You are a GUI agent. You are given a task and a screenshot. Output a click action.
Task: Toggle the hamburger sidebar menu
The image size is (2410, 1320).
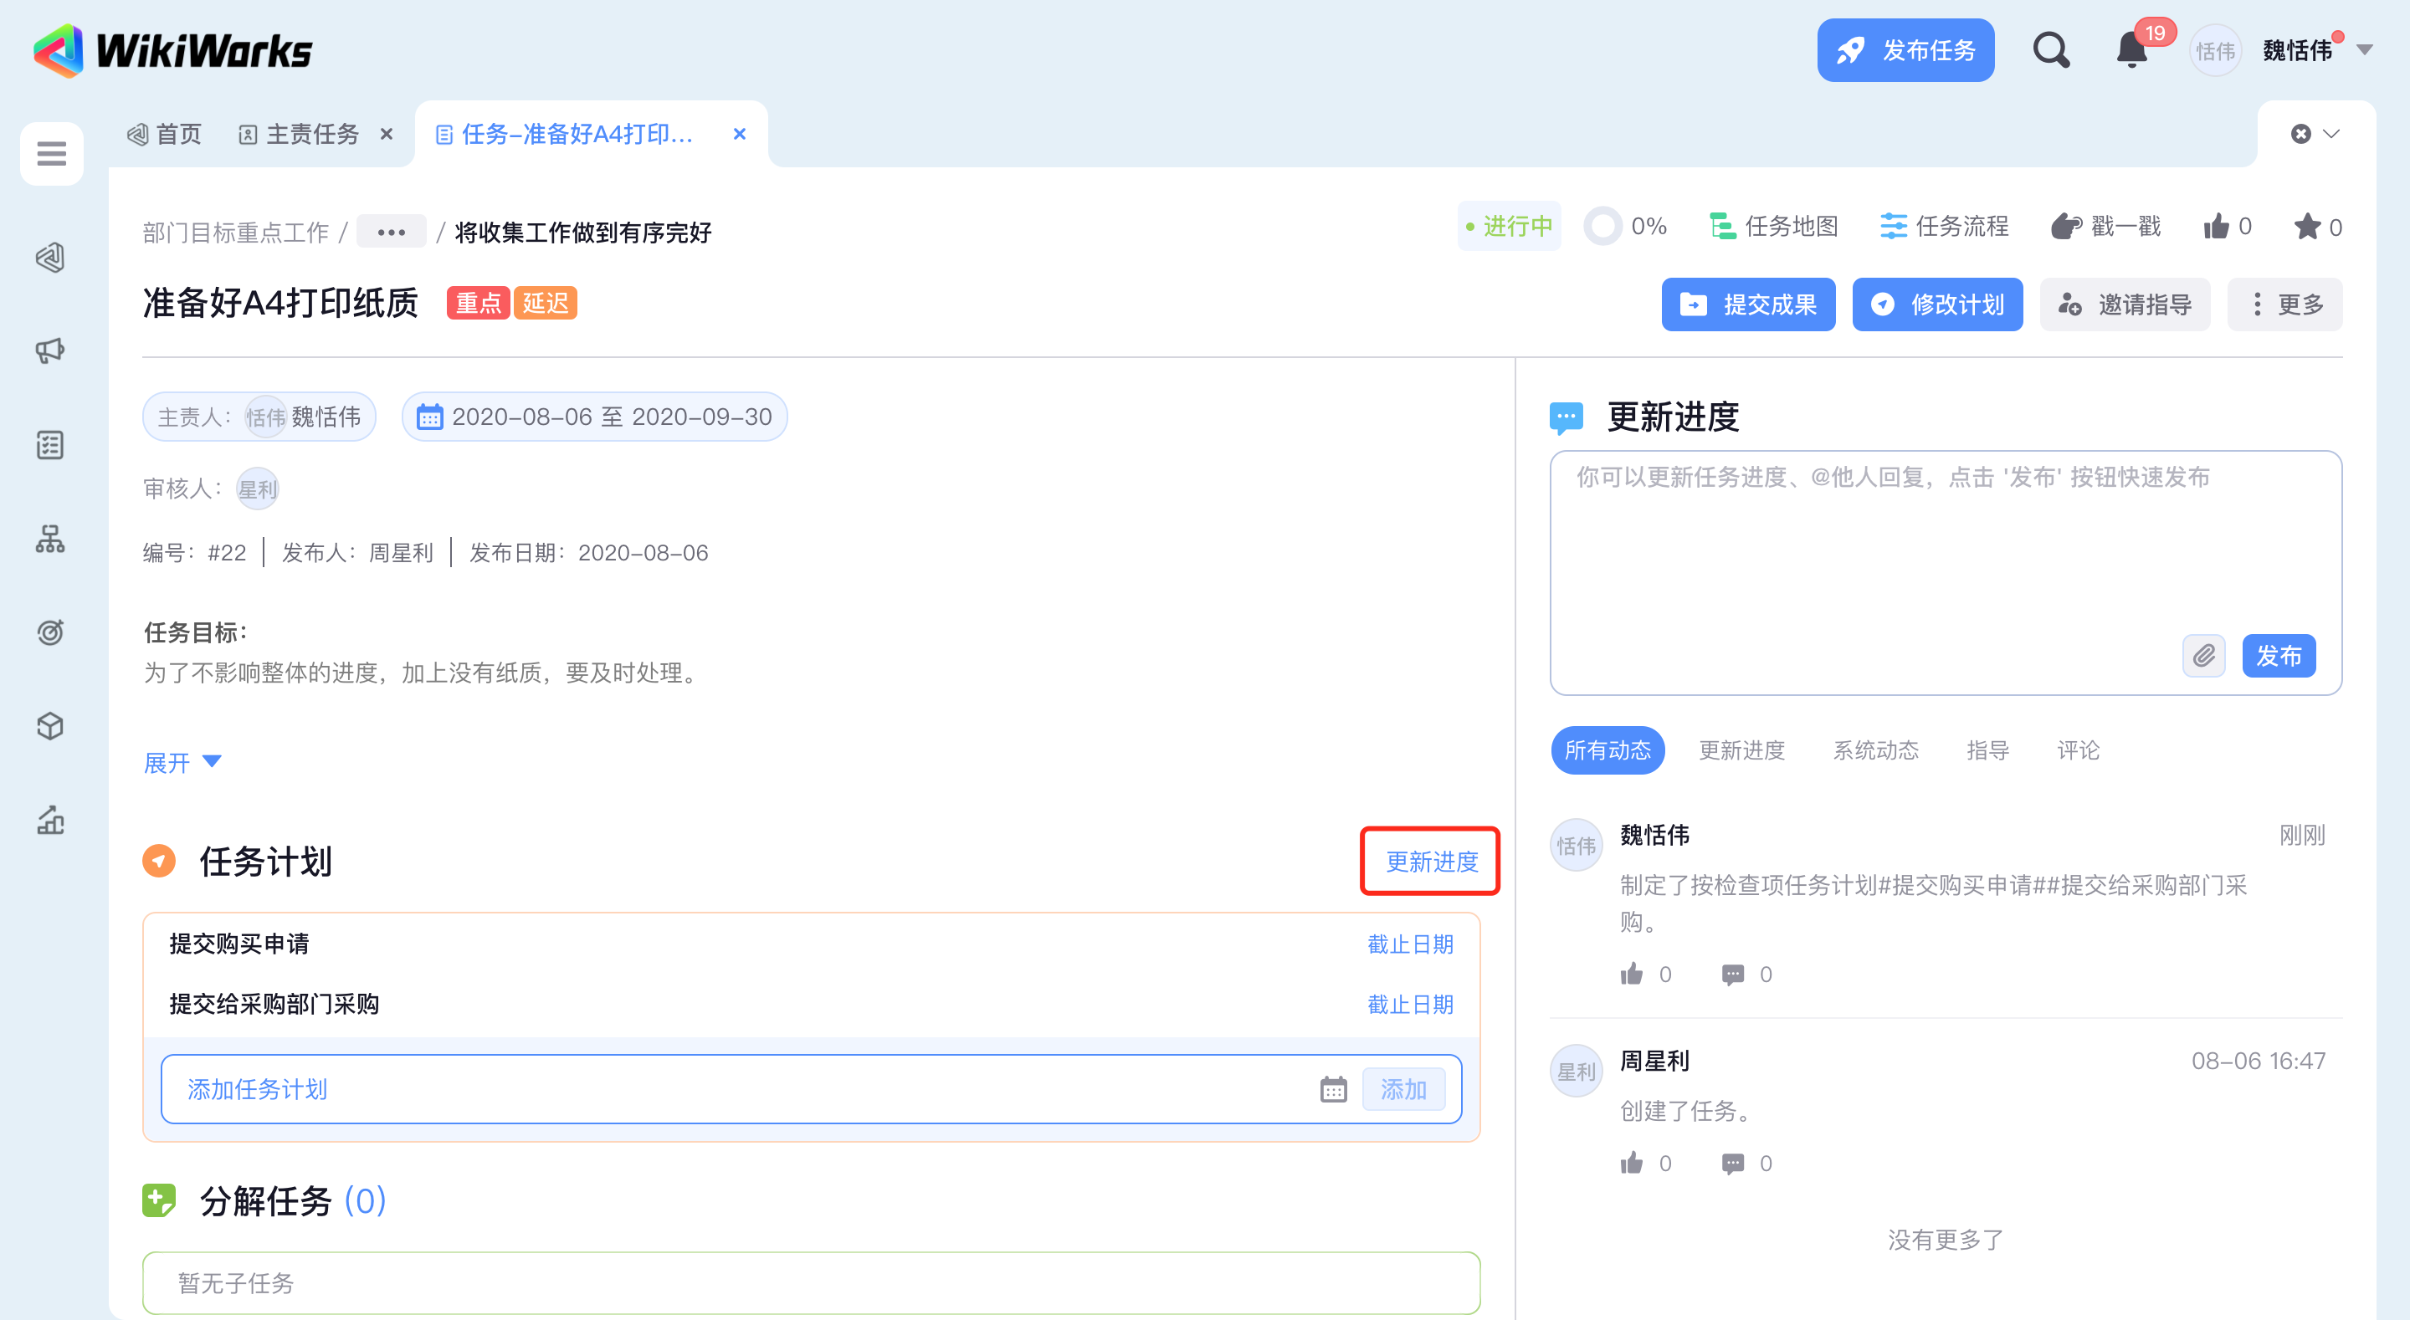[51, 153]
